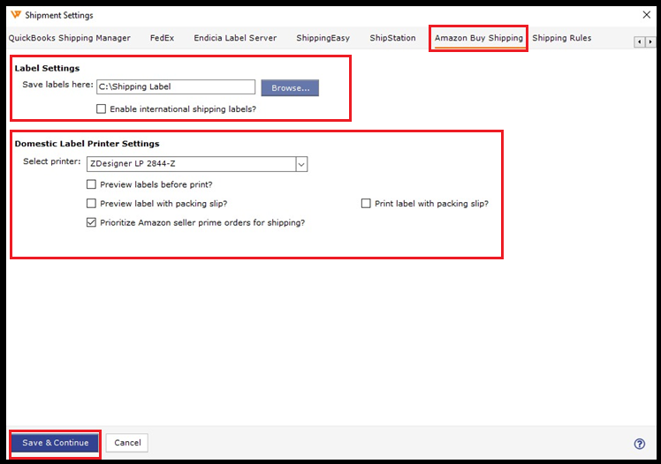Switch to the Shipping Rules tab
The image size is (661, 464).
coord(561,38)
